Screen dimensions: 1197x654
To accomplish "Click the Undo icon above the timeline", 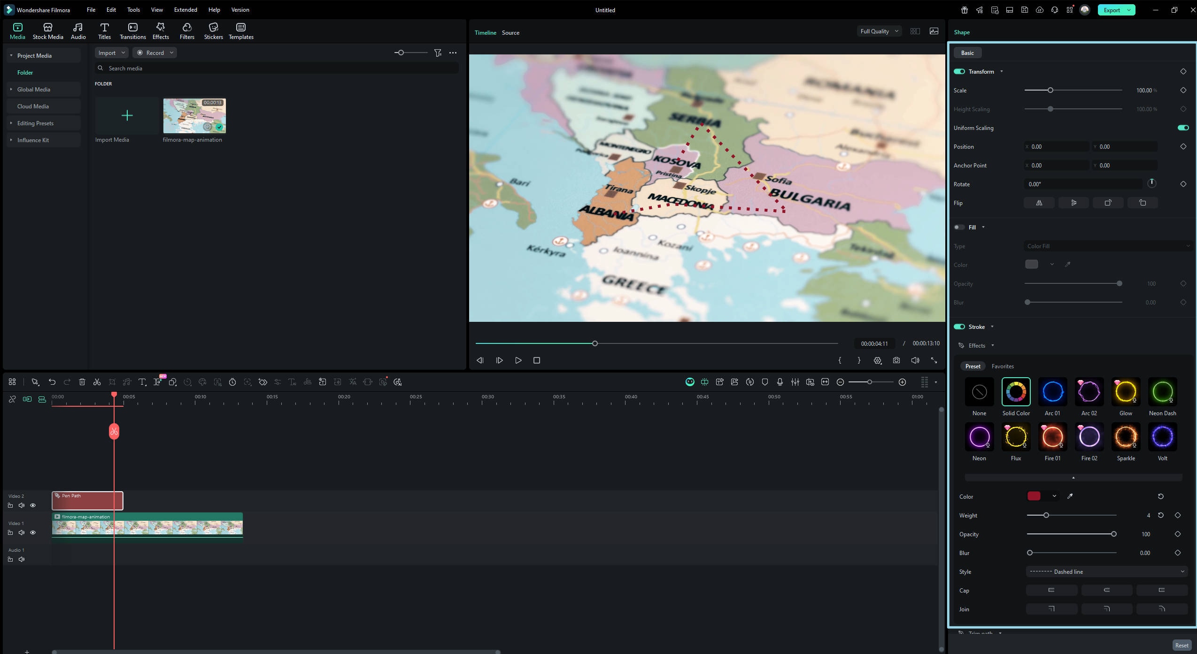I will coord(52,382).
